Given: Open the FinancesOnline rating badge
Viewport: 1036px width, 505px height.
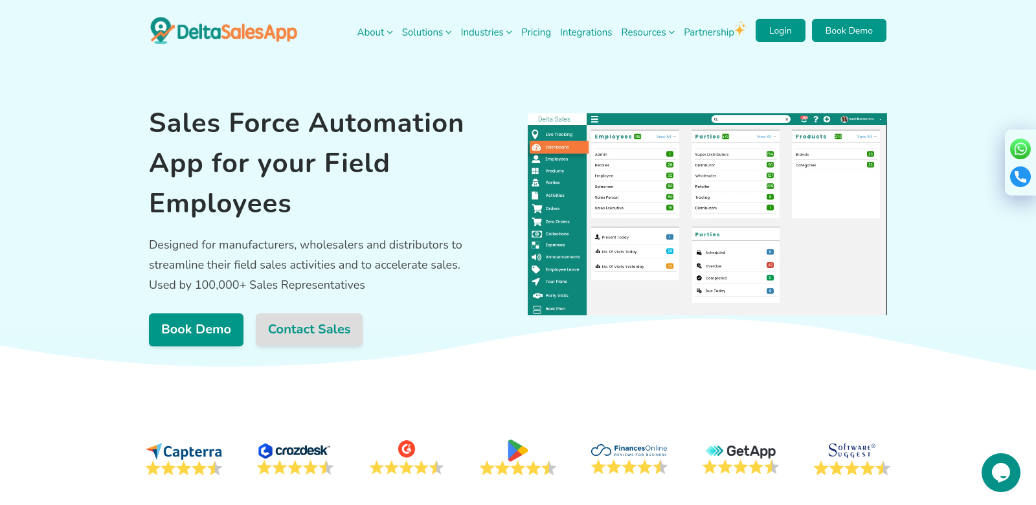Looking at the screenshot, I should 629,459.
